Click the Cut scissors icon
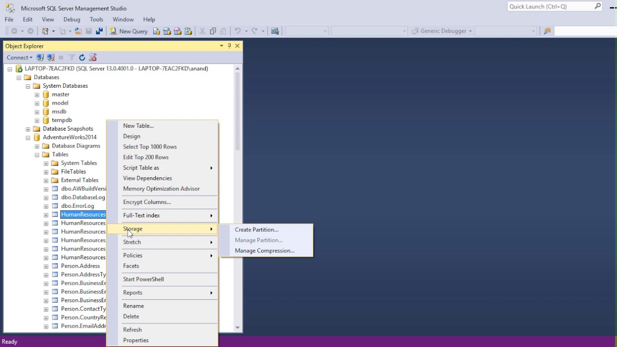Viewport: 617px width, 347px height. click(x=202, y=31)
